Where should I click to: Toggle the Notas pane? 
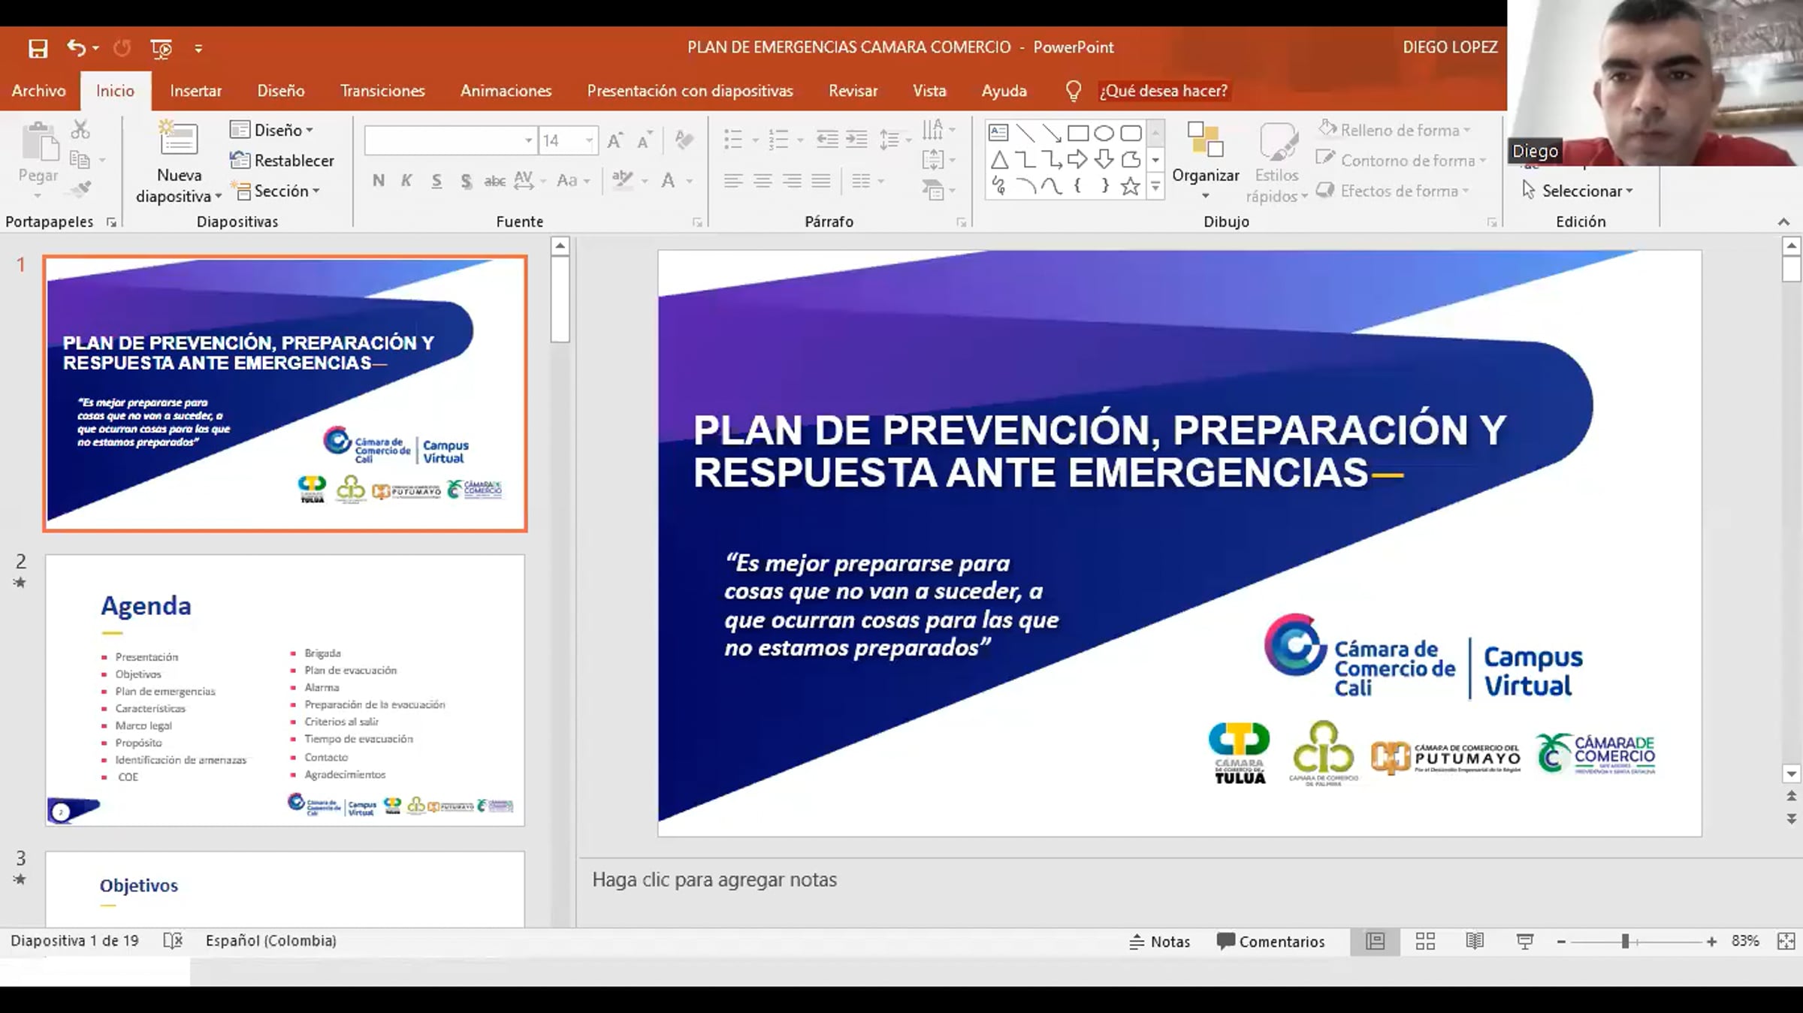[x=1159, y=942]
